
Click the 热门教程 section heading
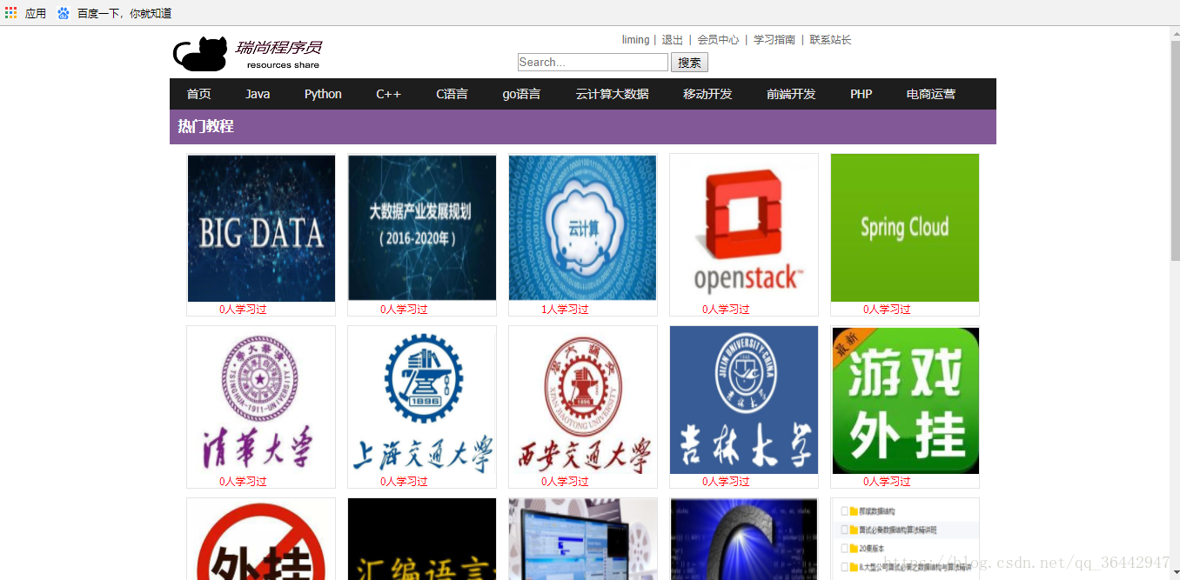click(x=205, y=126)
